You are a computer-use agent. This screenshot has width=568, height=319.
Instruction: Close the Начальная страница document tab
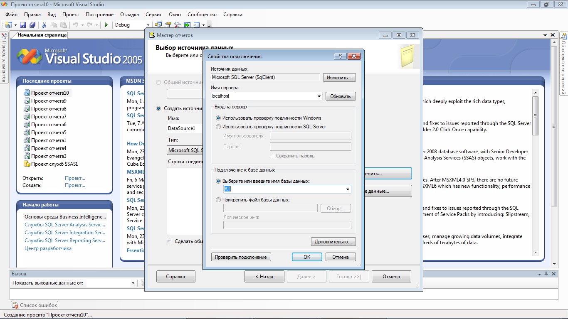click(553, 35)
